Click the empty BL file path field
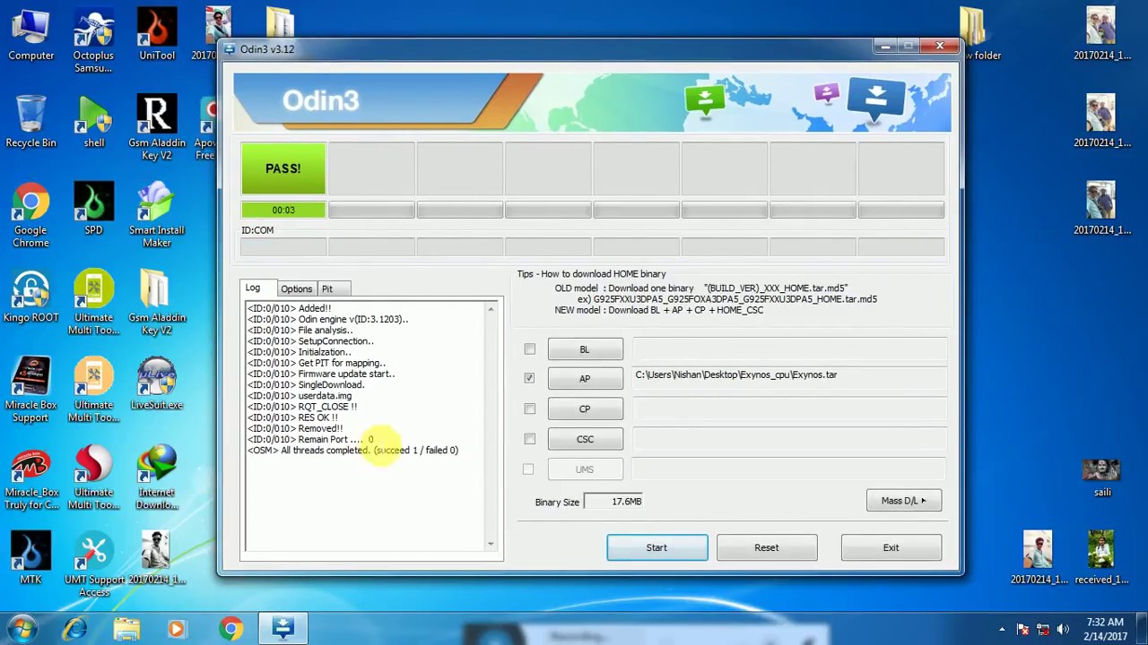 point(789,348)
